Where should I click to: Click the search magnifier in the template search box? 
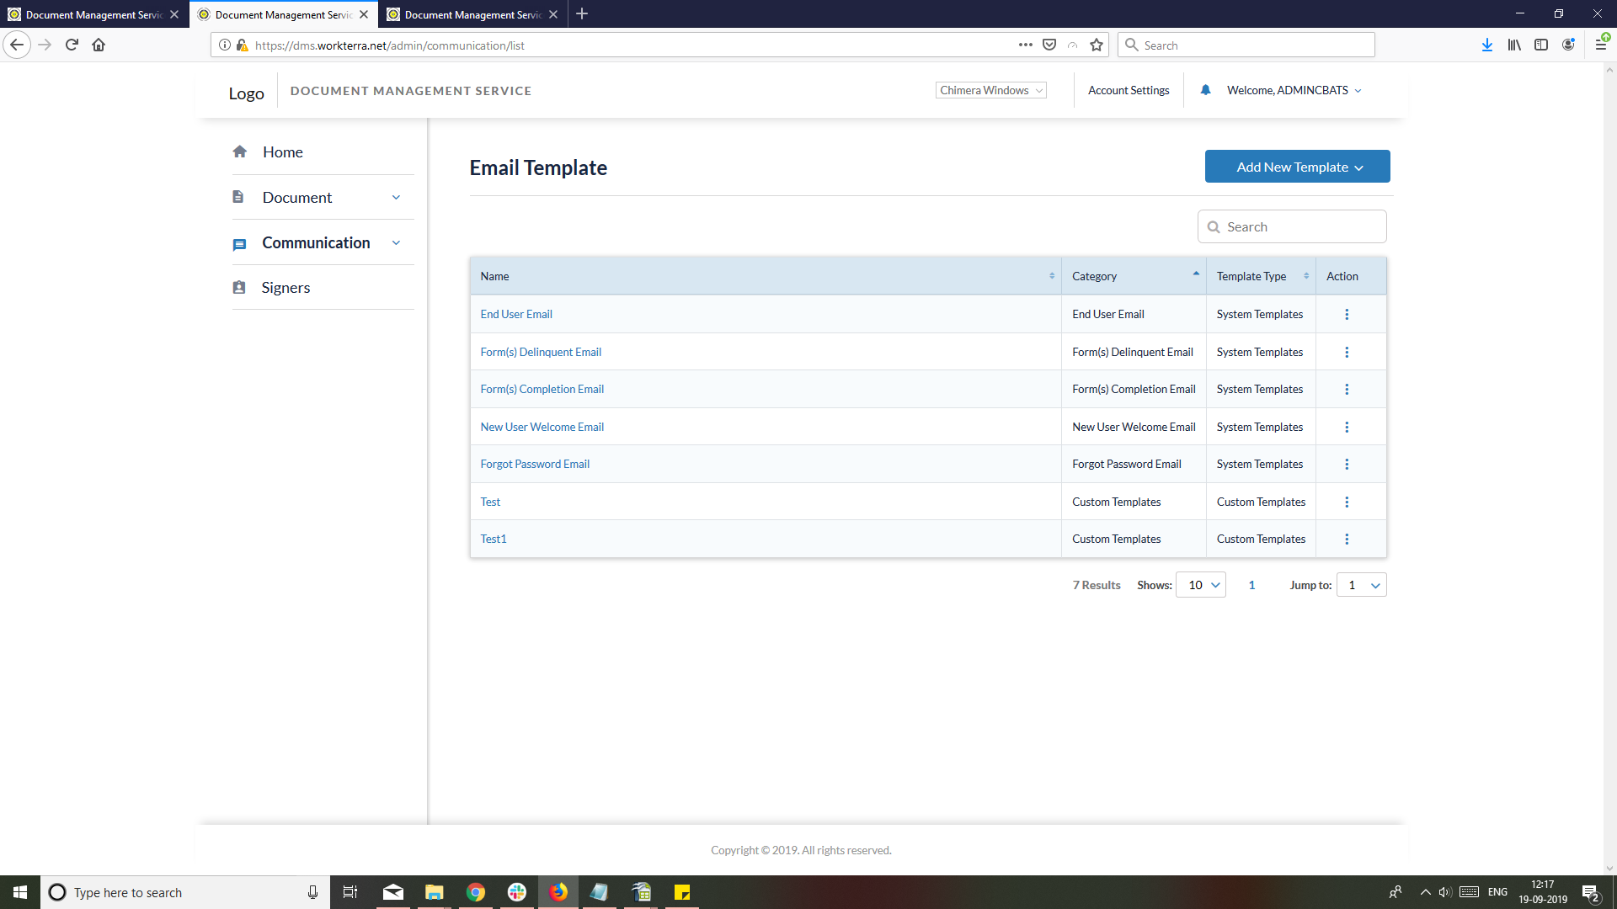[x=1214, y=226]
